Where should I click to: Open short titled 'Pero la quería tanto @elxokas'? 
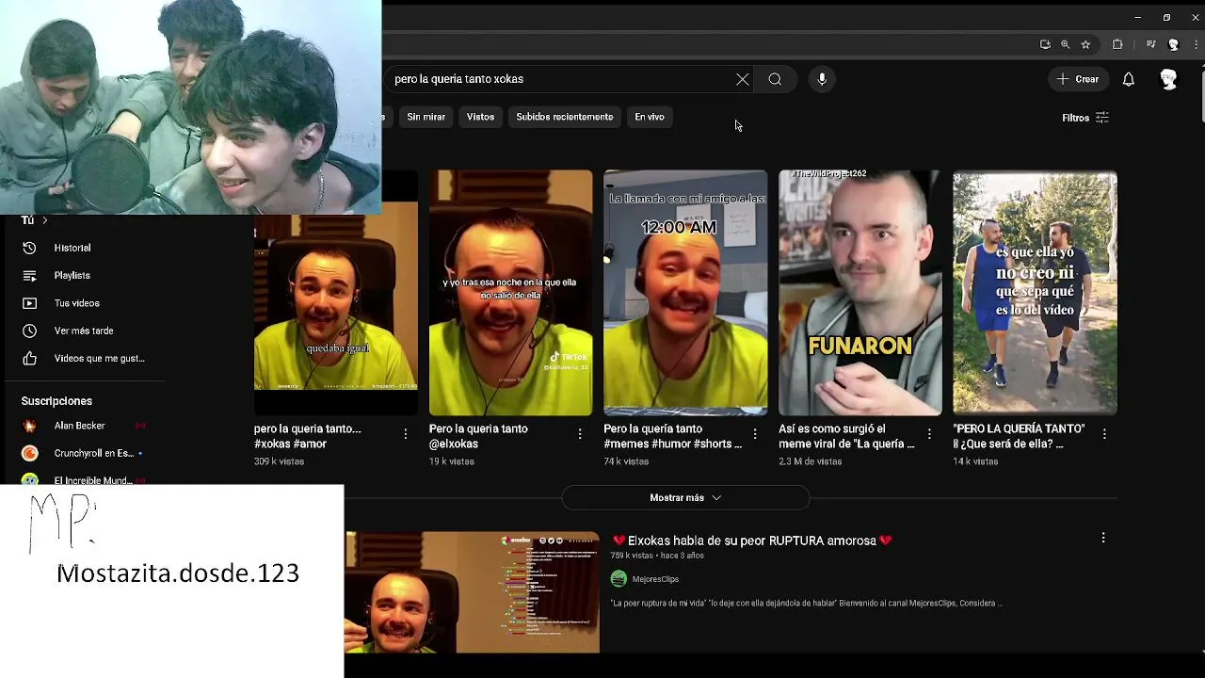478,436
